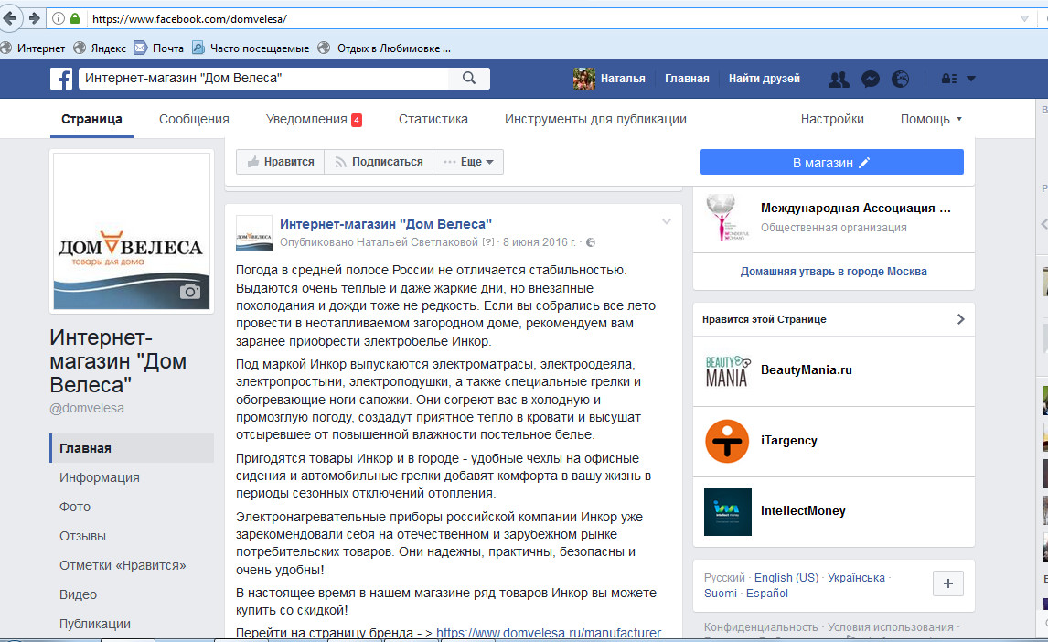This screenshot has height=642, width=1048.
Task: Open Интернет bookmark
Action: [33, 48]
